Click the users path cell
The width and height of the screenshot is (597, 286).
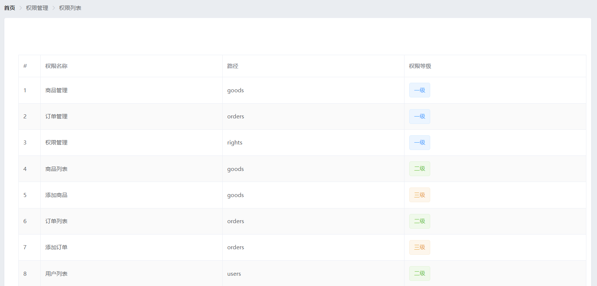234,274
